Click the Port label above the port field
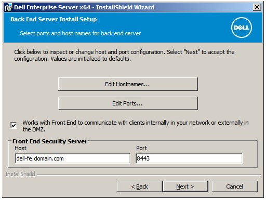The image size is (266, 200). 141,148
